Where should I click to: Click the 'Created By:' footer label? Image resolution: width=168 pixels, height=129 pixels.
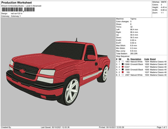point(6,127)
